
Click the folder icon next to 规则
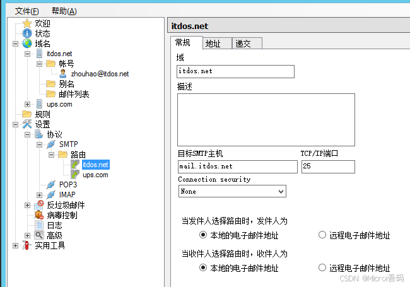(27, 114)
